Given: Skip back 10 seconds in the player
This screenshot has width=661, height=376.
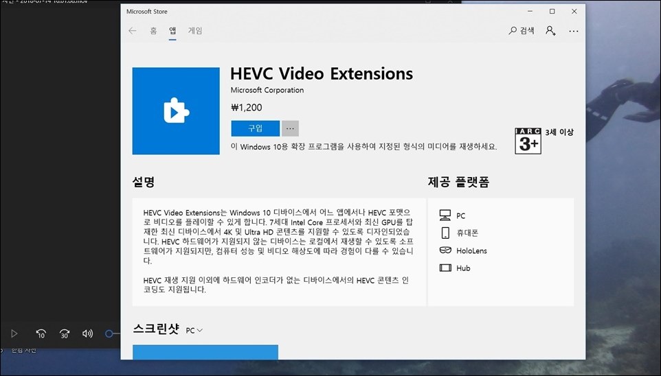Looking at the screenshot, I should coord(41,333).
